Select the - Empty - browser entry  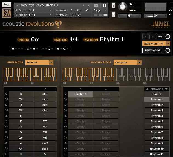[x=157, y=94]
